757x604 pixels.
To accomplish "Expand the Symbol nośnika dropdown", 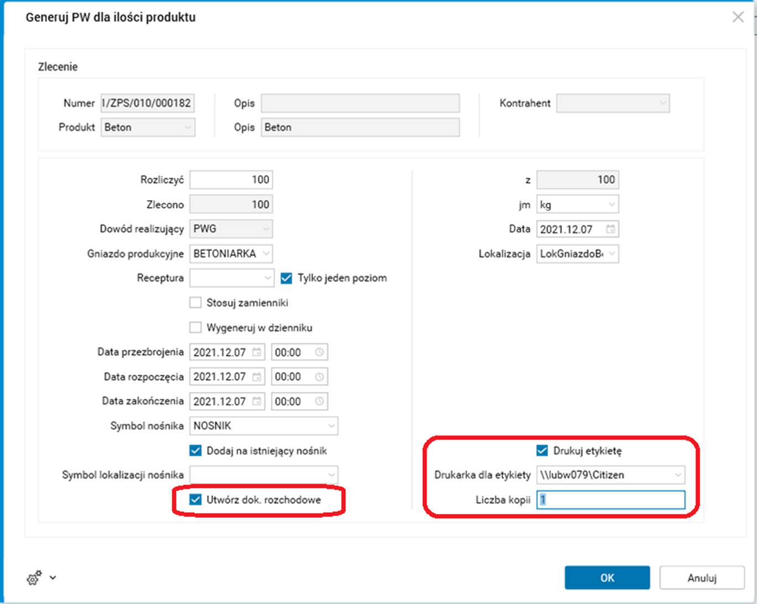I will 331,426.
